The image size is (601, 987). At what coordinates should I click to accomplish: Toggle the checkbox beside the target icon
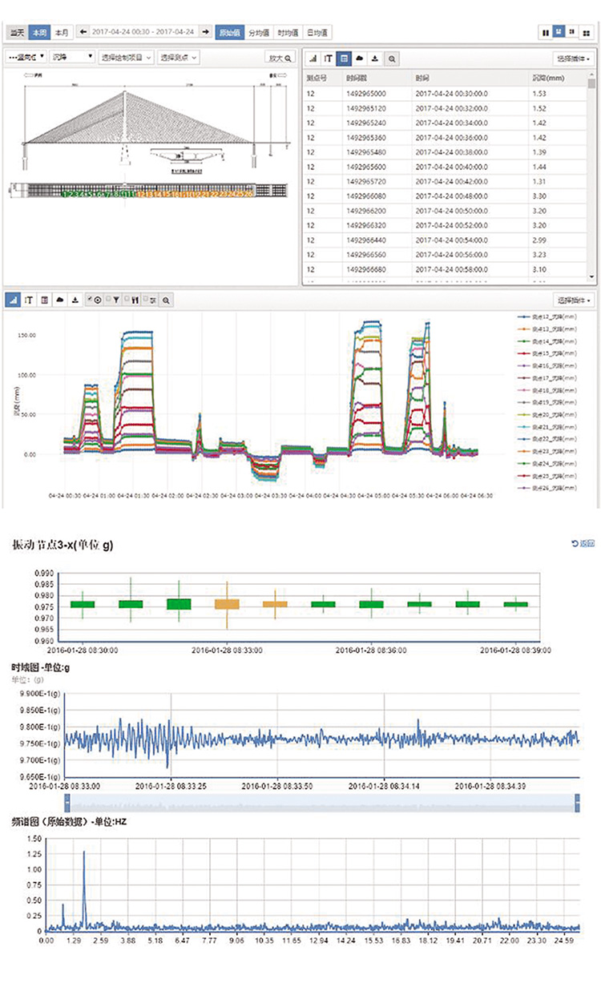[x=90, y=300]
